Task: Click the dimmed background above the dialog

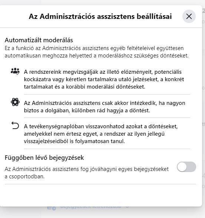Action: 102,2
